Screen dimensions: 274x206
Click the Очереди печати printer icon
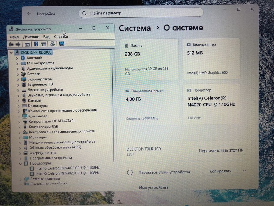(26, 153)
